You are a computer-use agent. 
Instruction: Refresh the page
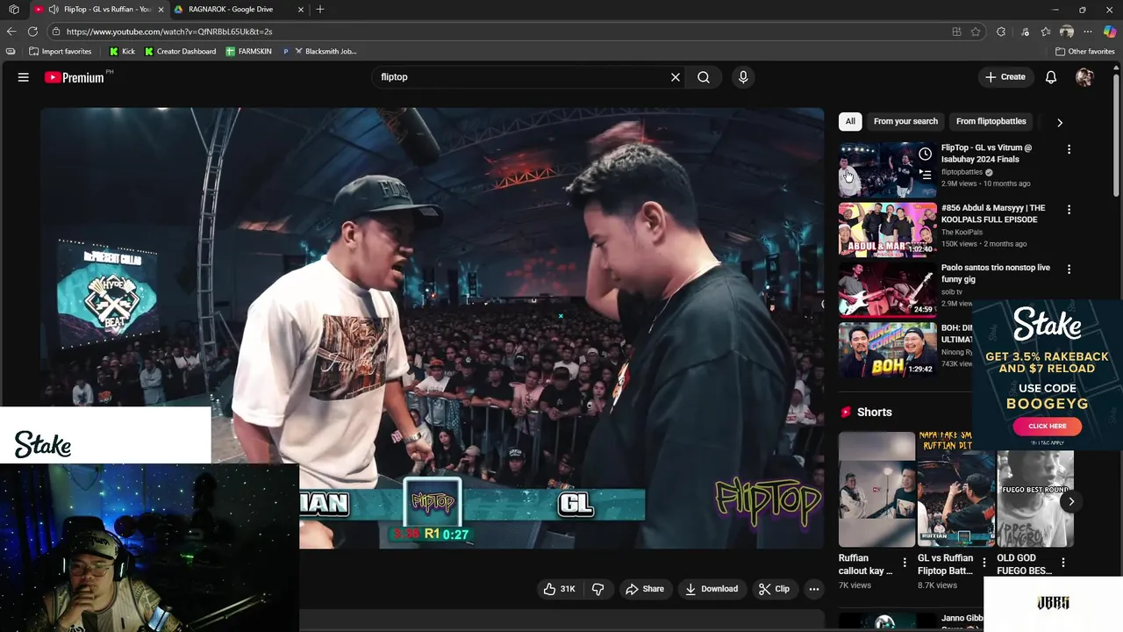pos(32,32)
